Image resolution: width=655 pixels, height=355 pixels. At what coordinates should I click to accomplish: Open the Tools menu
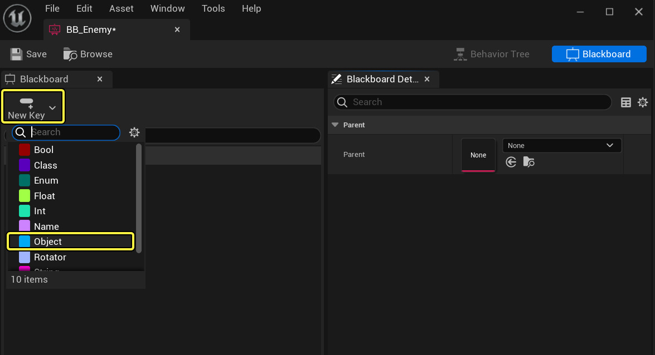pyautogui.click(x=213, y=8)
